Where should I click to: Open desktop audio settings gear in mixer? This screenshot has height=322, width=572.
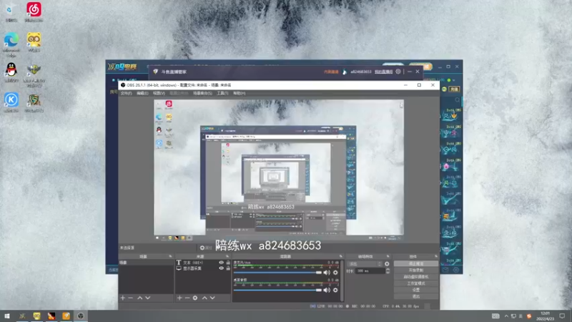coord(335,290)
